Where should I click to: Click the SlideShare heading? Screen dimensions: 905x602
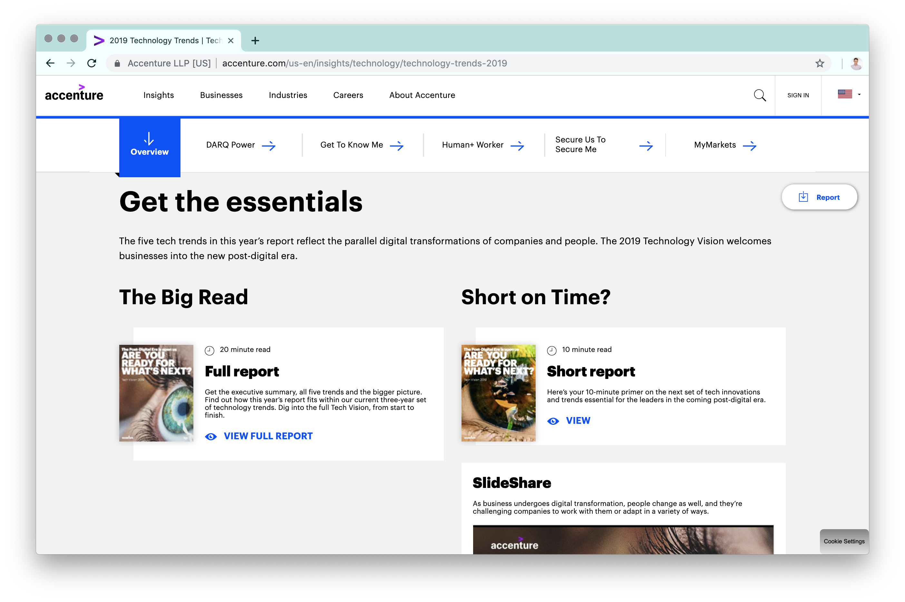(511, 483)
